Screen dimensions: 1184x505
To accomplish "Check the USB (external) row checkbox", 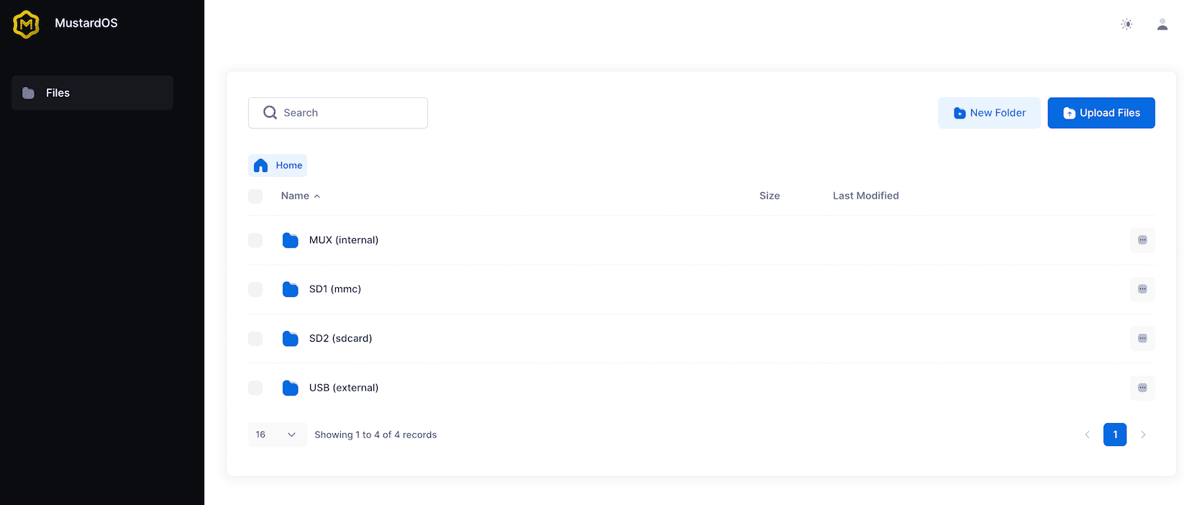I will (x=255, y=388).
